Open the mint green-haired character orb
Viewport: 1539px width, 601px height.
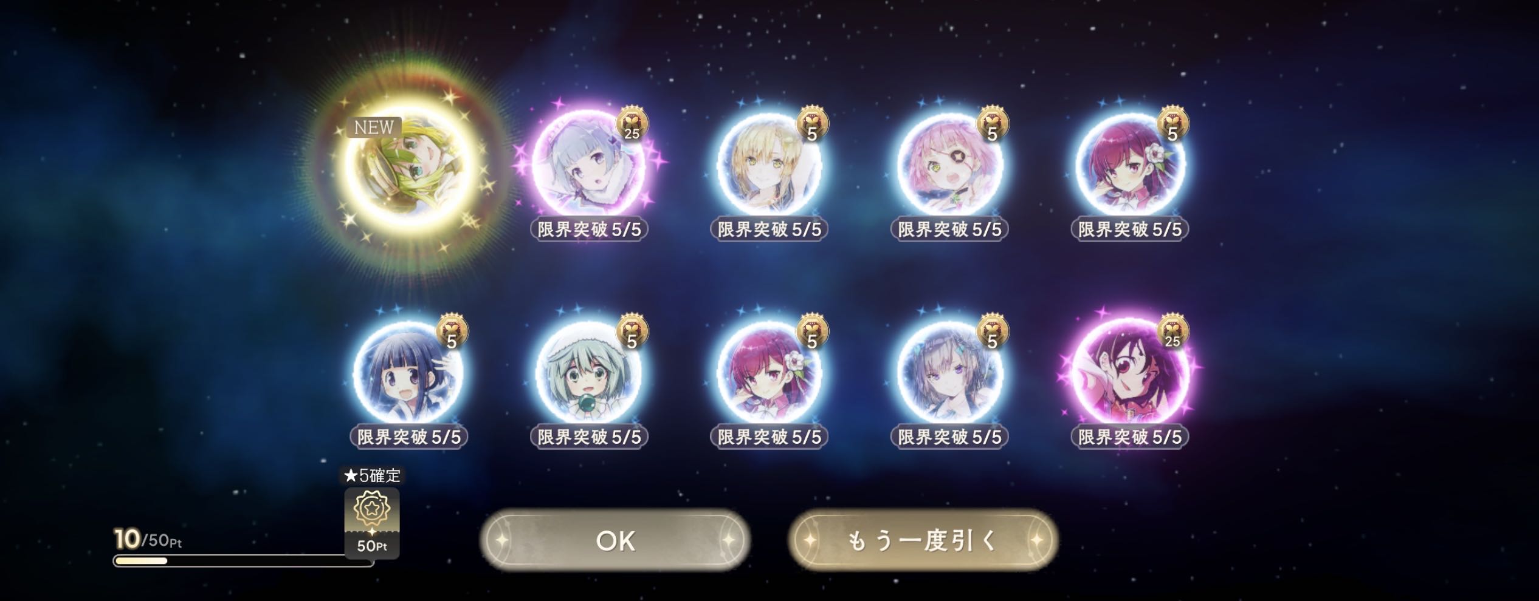point(588,373)
